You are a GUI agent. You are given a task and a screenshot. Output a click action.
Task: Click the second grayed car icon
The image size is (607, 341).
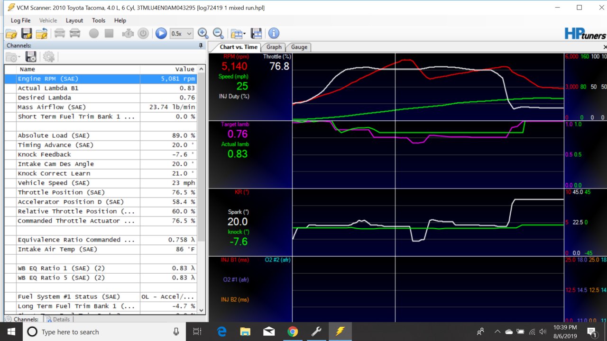coord(75,34)
